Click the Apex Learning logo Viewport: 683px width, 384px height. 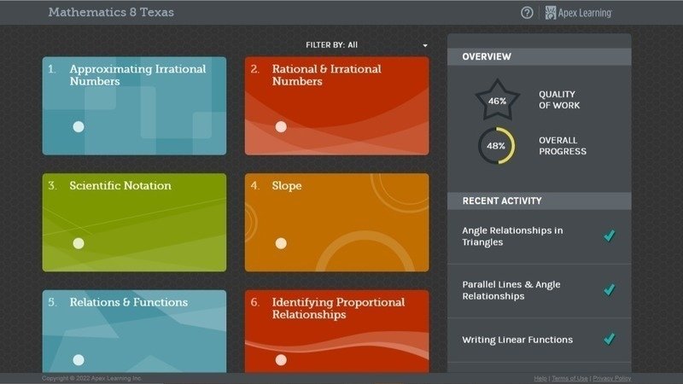point(579,13)
